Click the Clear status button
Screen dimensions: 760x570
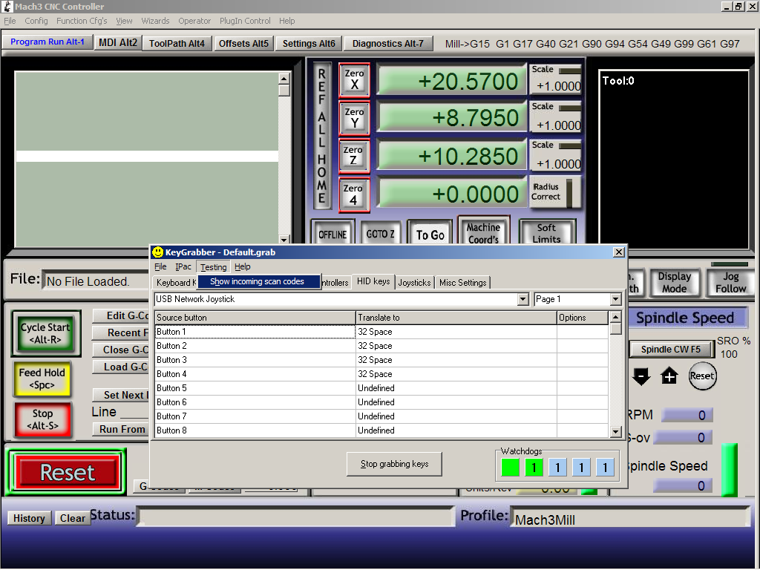pos(73,518)
